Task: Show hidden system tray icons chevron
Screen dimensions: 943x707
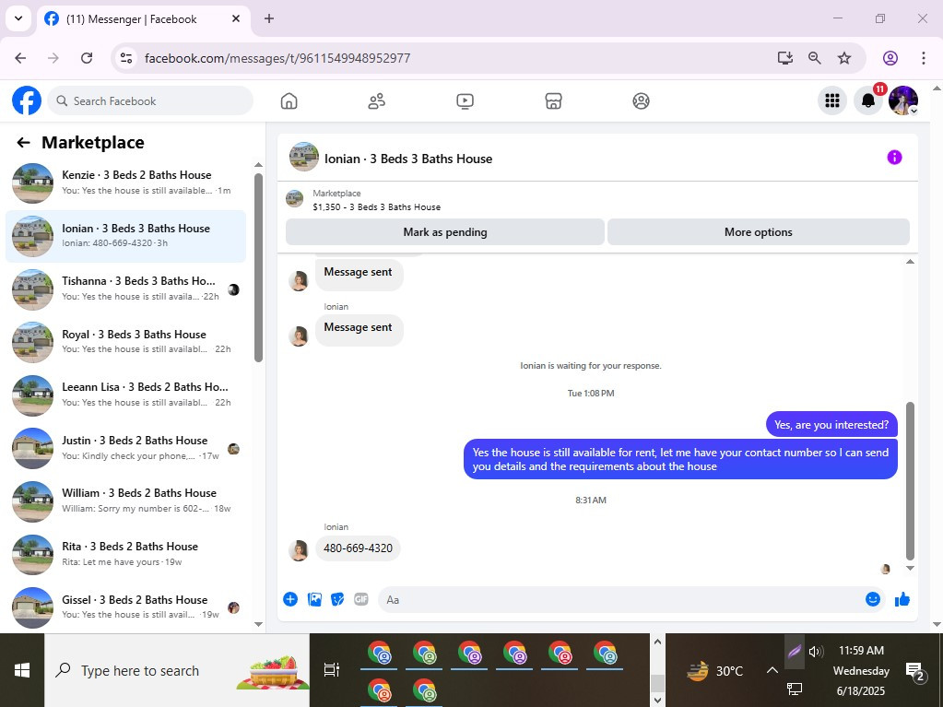Action: click(x=772, y=670)
